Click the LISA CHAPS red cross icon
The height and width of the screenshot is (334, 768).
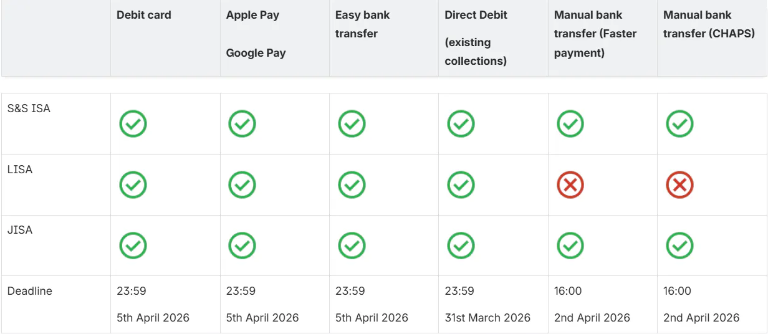click(679, 185)
